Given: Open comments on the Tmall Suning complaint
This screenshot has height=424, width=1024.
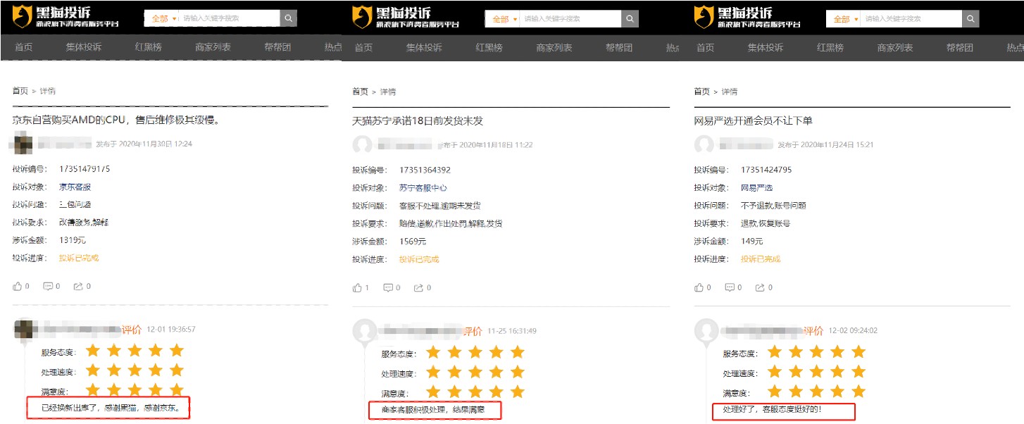Looking at the screenshot, I should click(x=389, y=288).
